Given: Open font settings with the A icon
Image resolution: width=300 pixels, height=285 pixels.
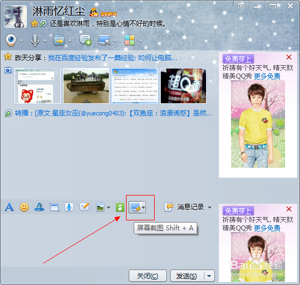Looking at the screenshot, I should click(x=9, y=207).
